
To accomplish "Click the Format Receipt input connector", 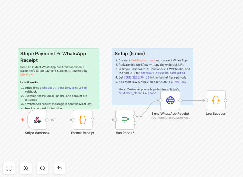I will pyautogui.click(x=73, y=120).
